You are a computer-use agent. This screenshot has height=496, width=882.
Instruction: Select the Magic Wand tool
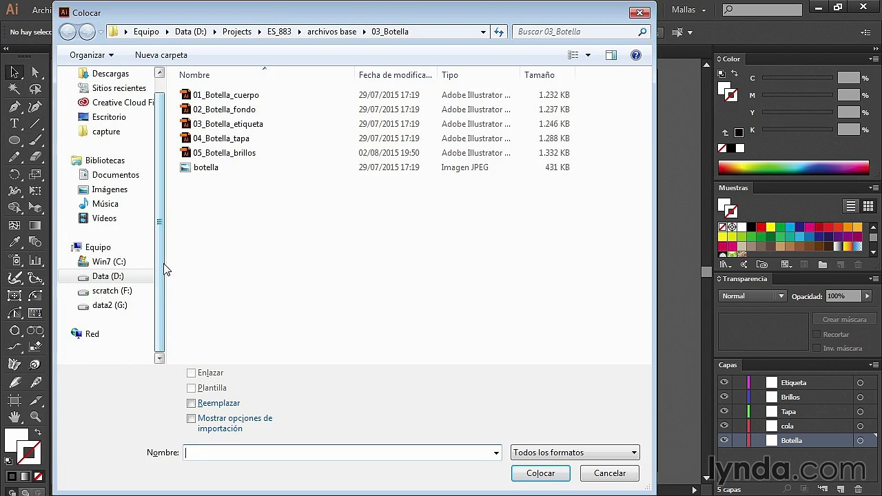click(x=14, y=89)
